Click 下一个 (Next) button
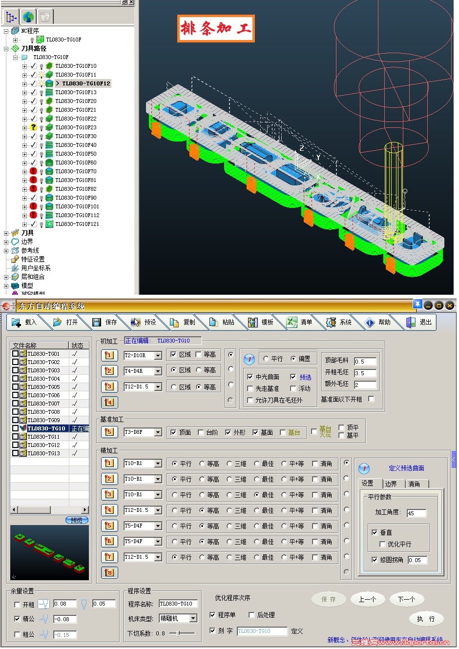The width and height of the screenshot is (459, 649). pos(407,599)
